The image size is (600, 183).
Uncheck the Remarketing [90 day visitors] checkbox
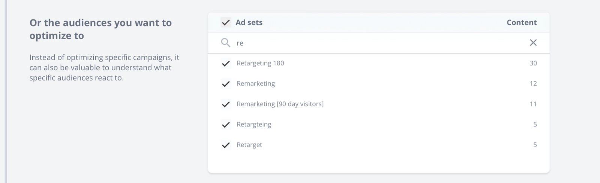[226, 104]
